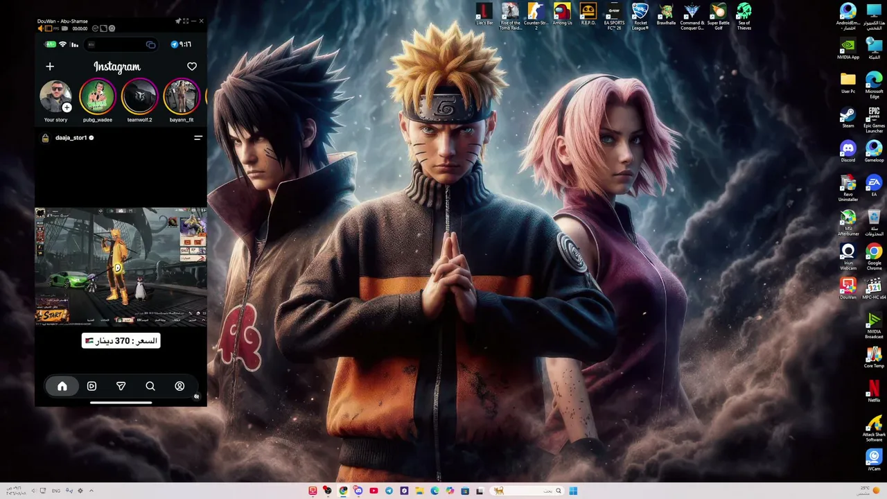Show hidden system tray icons
The height and width of the screenshot is (499, 887).
[91, 491]
